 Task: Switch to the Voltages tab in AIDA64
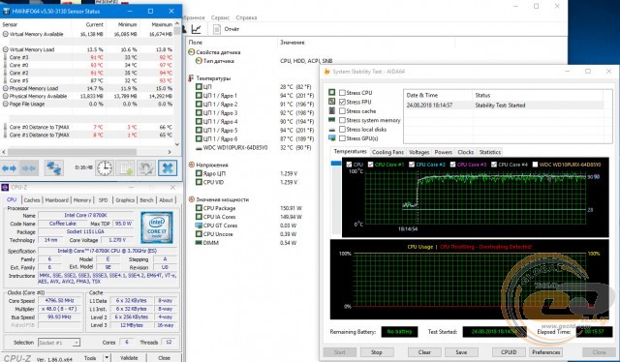pos(418,152)
